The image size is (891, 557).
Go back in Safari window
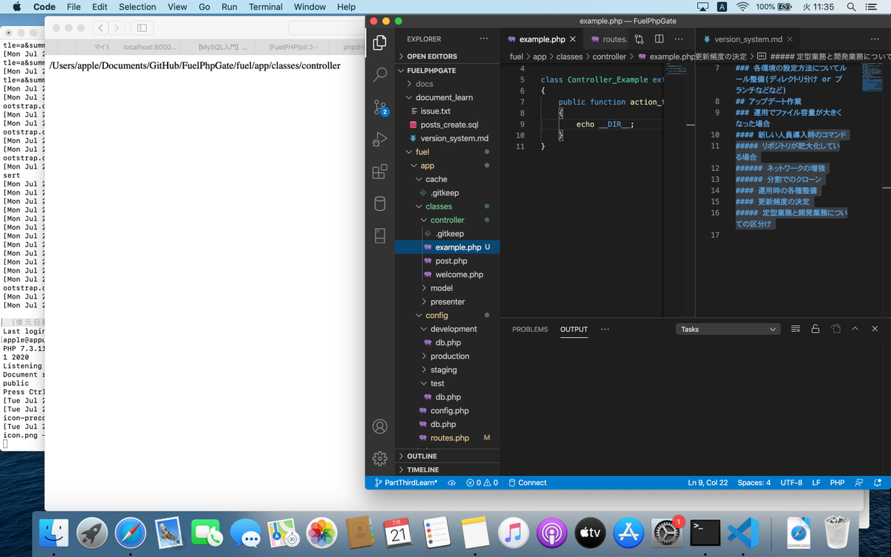point(100,28)
